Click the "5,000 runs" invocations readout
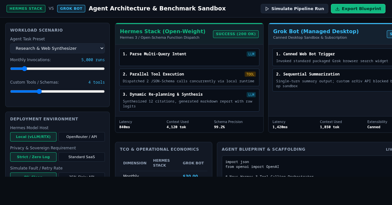The image size is (392, 205). (x=93, y=60)
